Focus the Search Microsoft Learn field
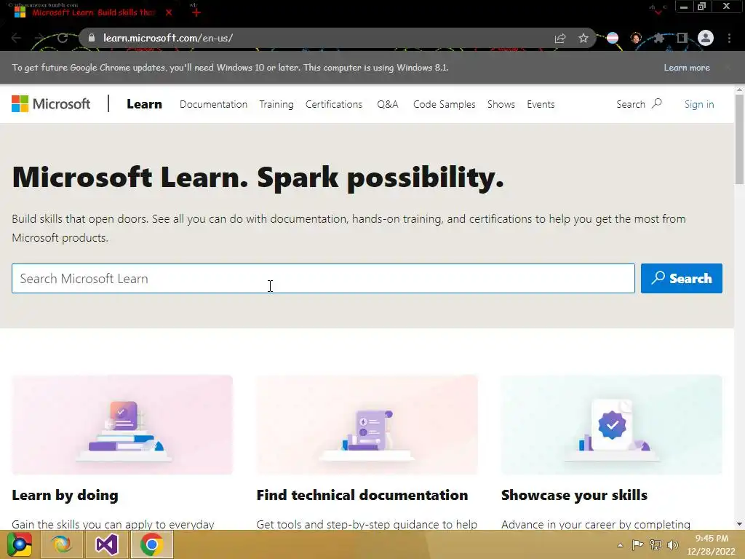Screen dimensions: 745x559 (323, 279)
